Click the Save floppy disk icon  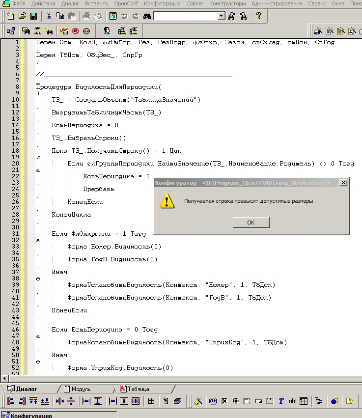click(x=33, y=16)
